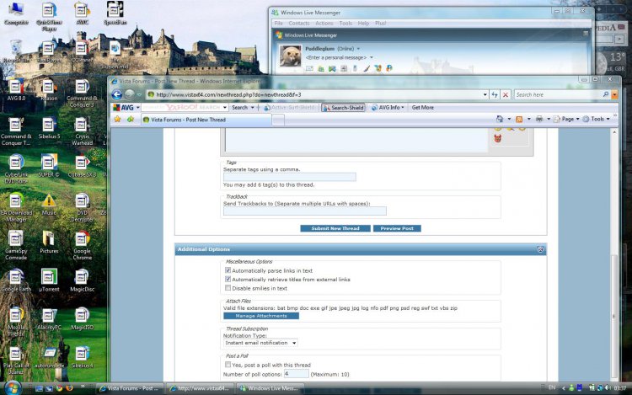This screenshot has width=632, height=395.
Task: Click the IE Forward navigation arrow
Action: tap(130, 94)
